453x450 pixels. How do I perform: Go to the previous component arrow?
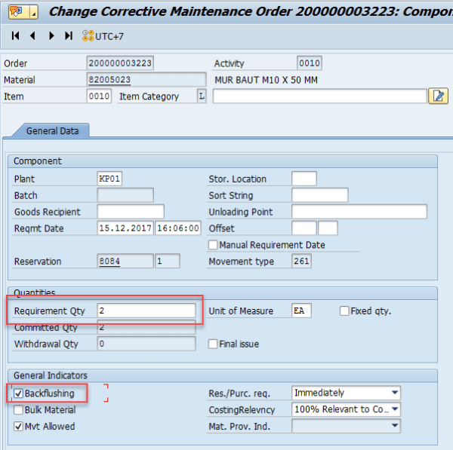[x=32, y=36]
